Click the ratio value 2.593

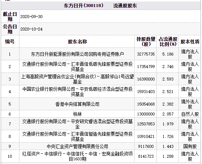[x=168, y=79]
